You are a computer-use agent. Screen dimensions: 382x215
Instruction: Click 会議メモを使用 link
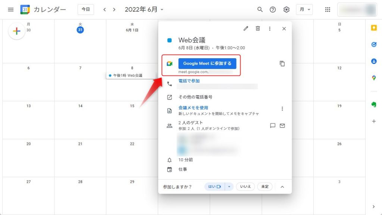point(193,107)
